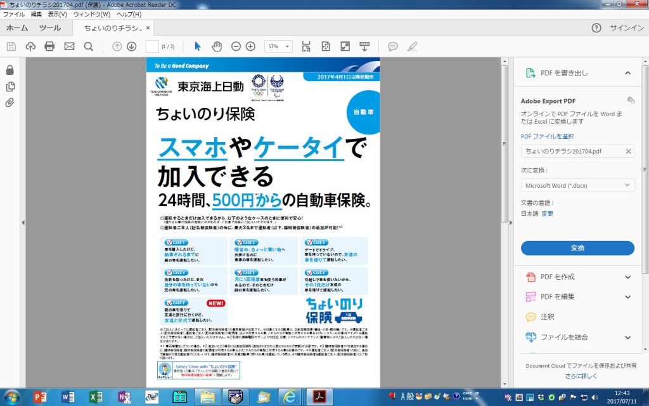Click the 注釈 comment tool icon

[x=530, y=317]
